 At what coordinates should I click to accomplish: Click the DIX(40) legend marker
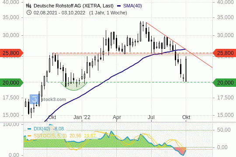pyautogui.click(x=29, y=129)
